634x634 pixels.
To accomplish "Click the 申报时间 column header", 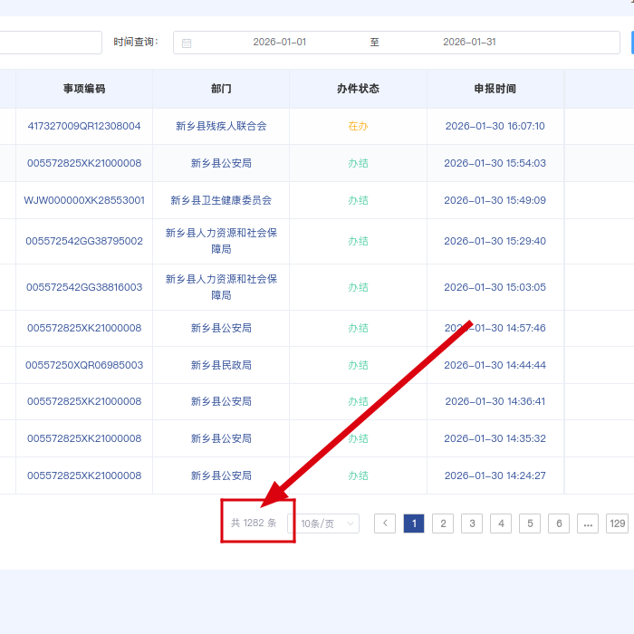I will click(x=495, y=89).
